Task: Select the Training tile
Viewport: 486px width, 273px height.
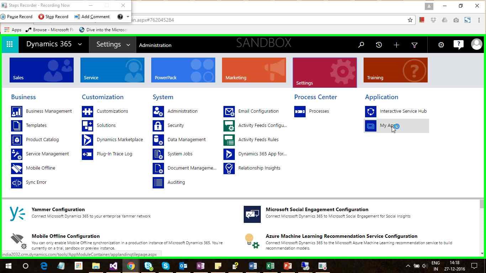Action: 396,70
